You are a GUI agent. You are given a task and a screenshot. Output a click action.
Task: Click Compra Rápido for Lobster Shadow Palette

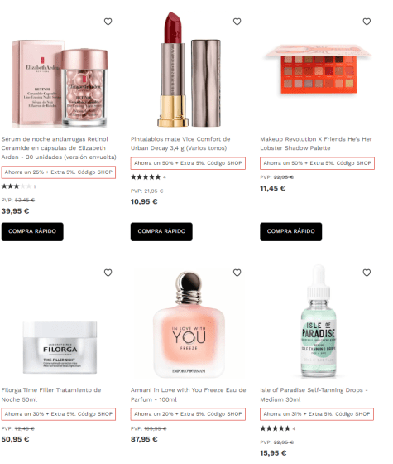[x=290, y=231]
